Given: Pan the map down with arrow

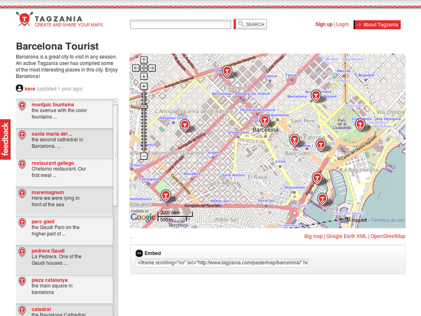Looking at the screenshot, I should tap(144, 76).
